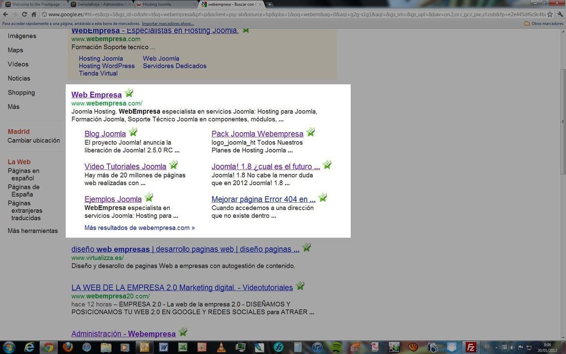Open iTunes from the taskbar

point(317,347)
